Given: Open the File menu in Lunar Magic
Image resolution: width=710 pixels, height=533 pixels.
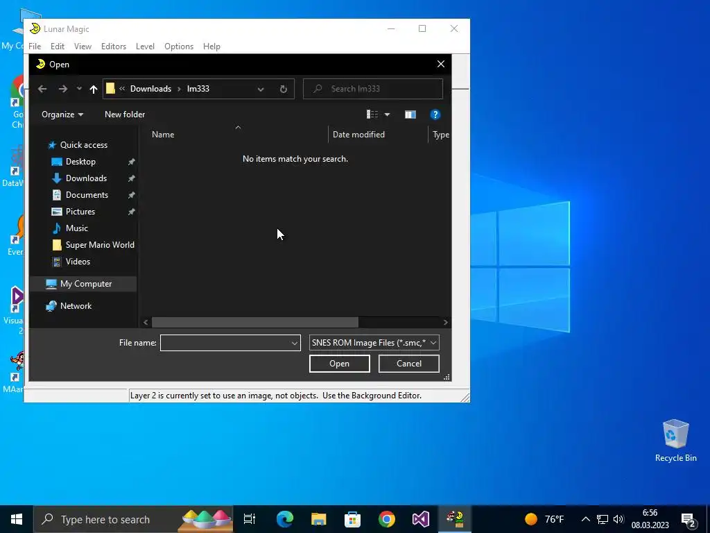Looking at the screenshot, I should click(35, 46).
